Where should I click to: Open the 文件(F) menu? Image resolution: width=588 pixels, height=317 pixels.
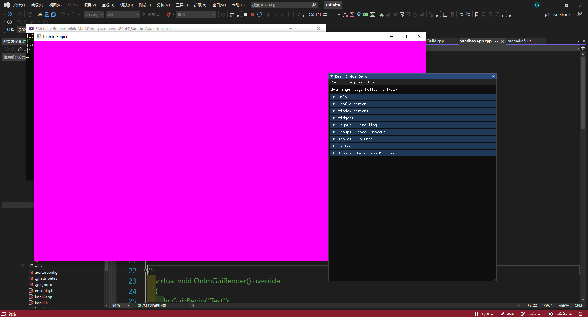point(19,5)
